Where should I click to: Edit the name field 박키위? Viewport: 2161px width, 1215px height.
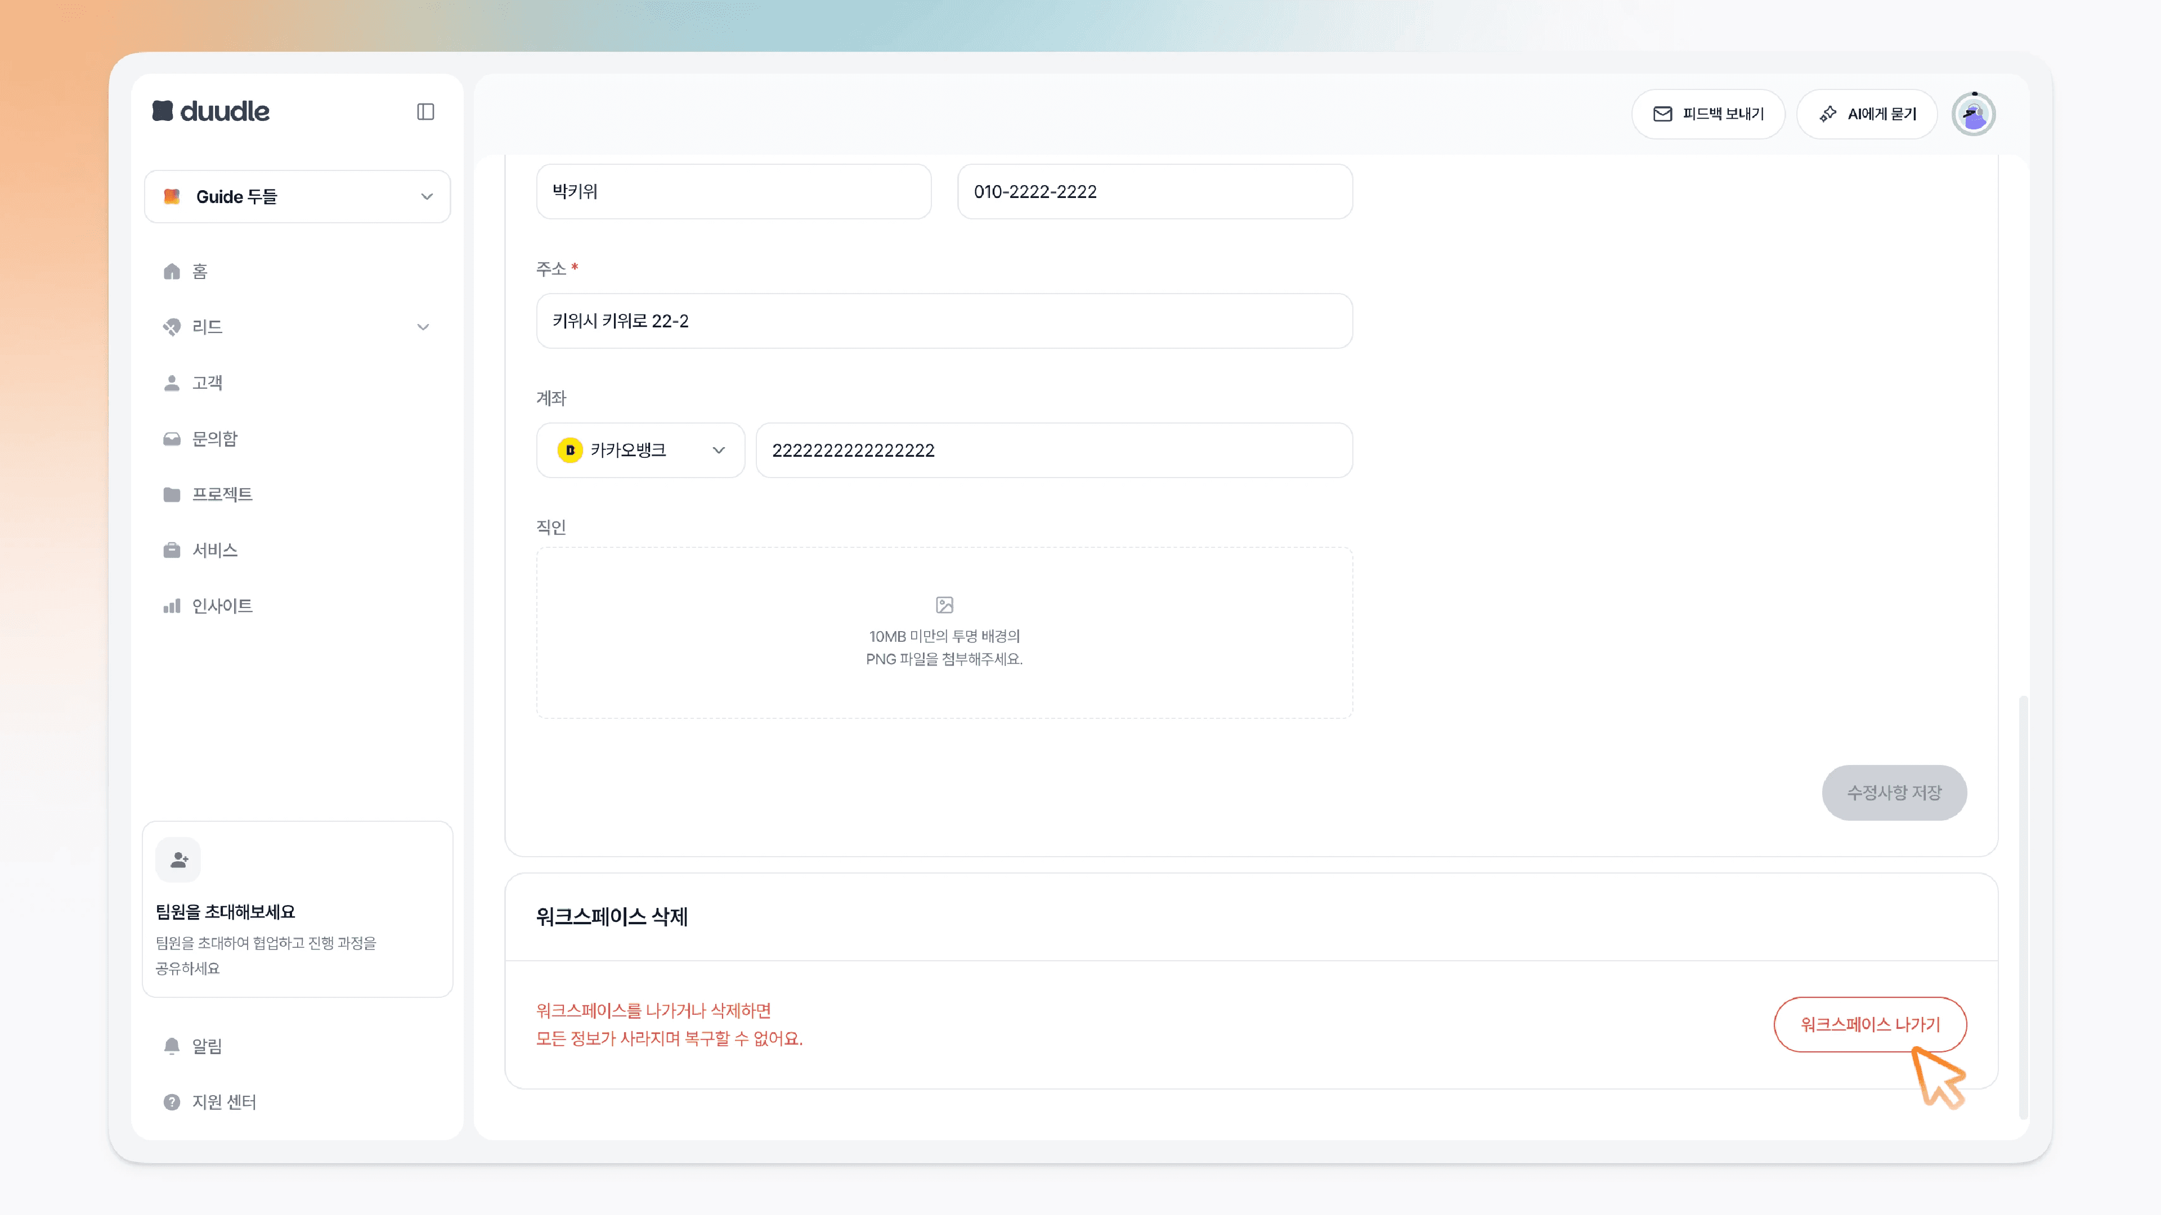pos(733,191)
